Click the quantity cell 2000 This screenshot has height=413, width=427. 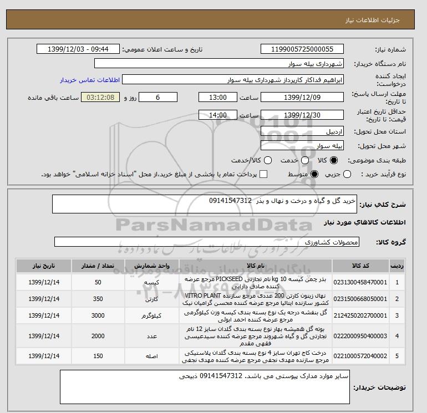coord(98,336)
